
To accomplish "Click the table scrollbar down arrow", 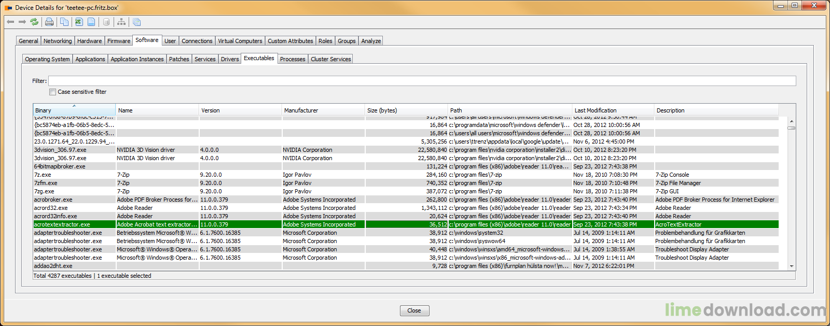I will [792, 266].
